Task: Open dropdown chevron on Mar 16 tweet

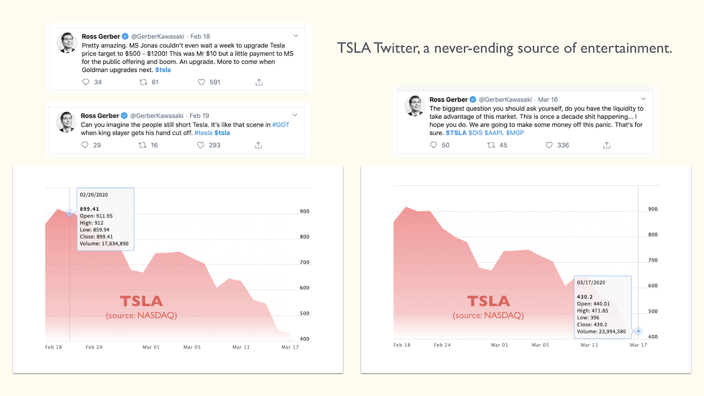Action: coord(643,100)
